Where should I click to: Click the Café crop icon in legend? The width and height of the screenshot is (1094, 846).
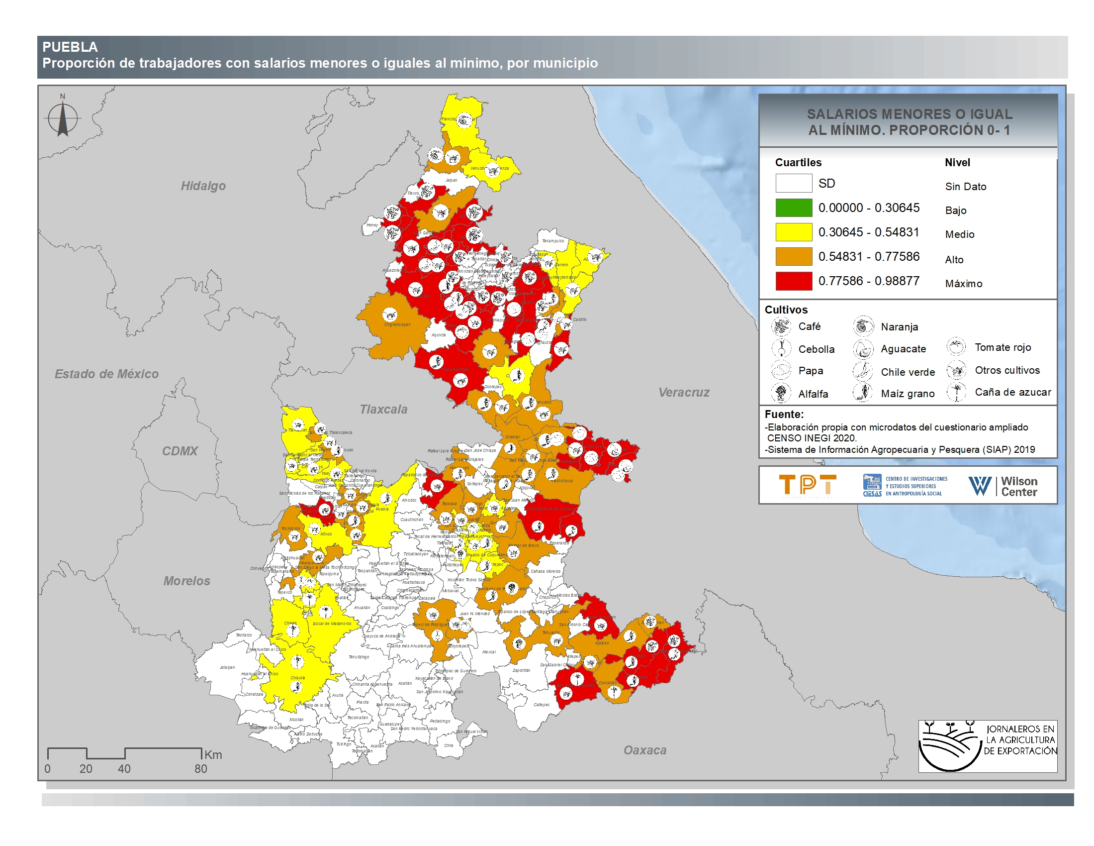click(780, 326)
